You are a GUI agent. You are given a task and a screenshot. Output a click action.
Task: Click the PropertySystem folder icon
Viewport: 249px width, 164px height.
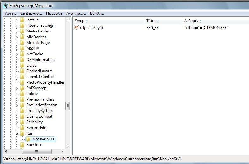[x=22, y=111]
